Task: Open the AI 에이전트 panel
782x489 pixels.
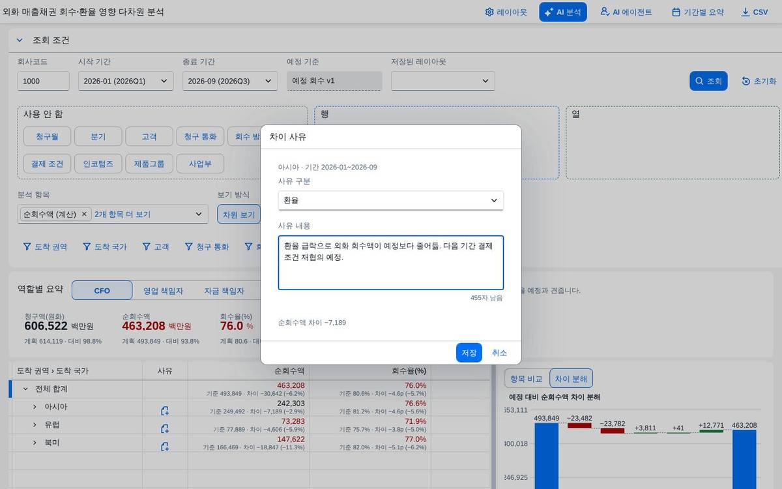Action: click(x=626, y=12)
